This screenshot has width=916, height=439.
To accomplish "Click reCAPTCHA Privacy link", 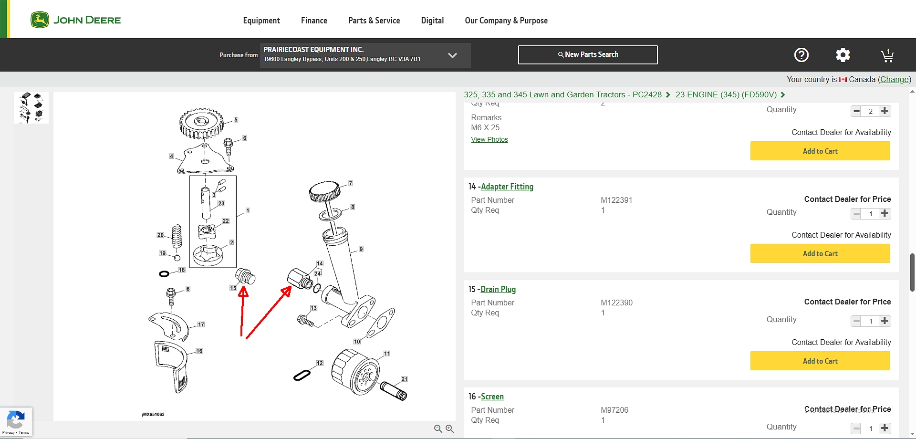I will [9, 432].
